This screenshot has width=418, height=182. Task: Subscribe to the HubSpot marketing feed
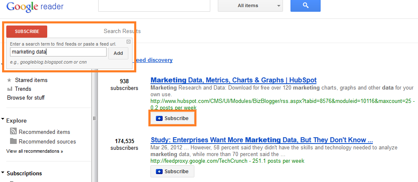pyautogui.click(x=172, y=118)
